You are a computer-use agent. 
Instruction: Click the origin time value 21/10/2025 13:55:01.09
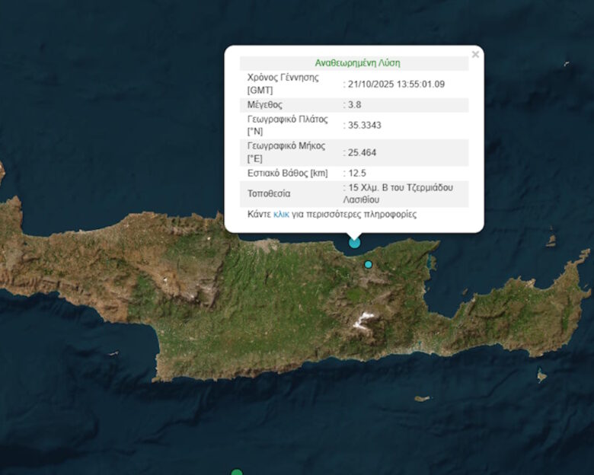pyautogui.click(x=396, y=84)
